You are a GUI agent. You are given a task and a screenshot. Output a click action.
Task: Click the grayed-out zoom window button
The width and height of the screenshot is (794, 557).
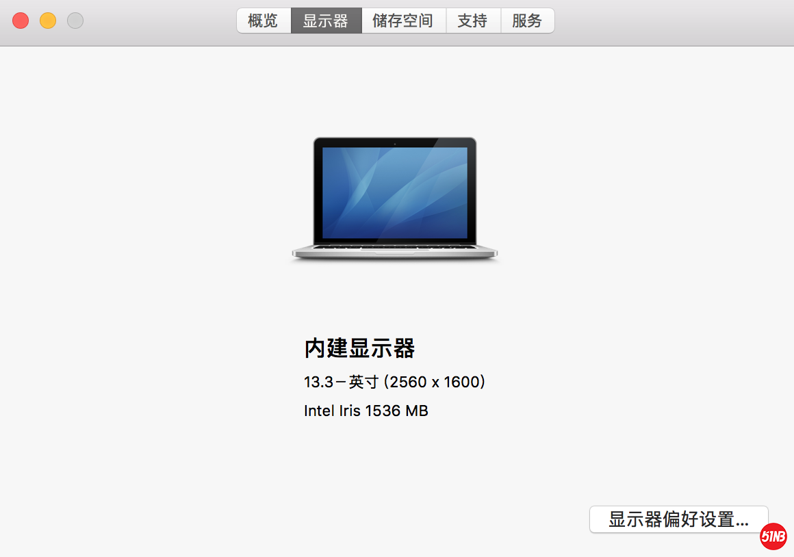click(x=75, y=21)
